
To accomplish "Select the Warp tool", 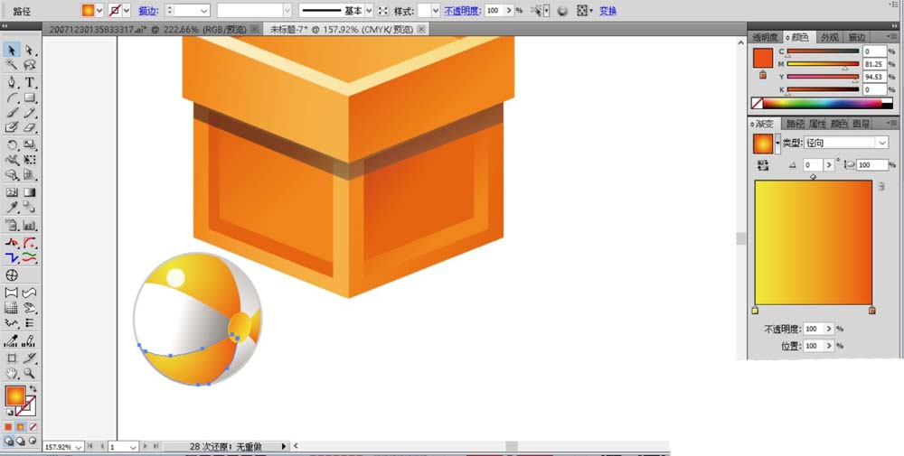I will point(12,160).
